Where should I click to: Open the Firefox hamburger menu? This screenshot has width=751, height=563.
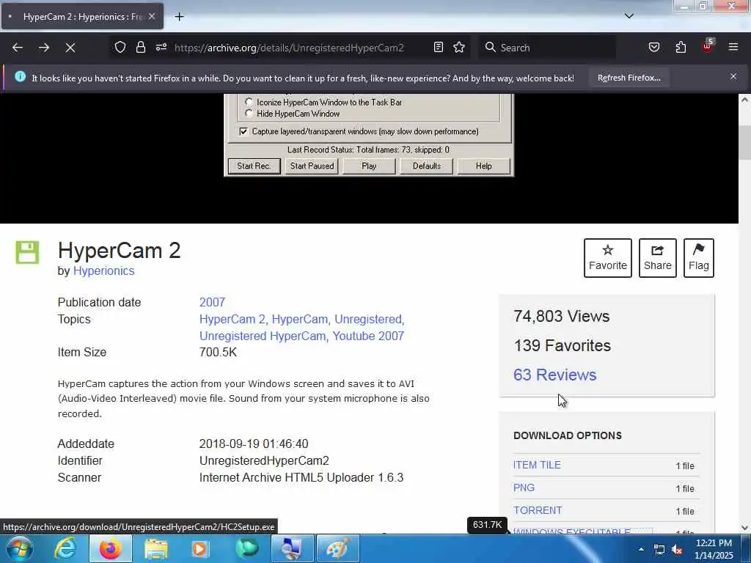tap(733, 48)
